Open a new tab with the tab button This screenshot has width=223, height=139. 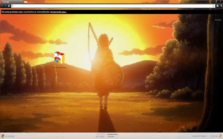(26, 2)
